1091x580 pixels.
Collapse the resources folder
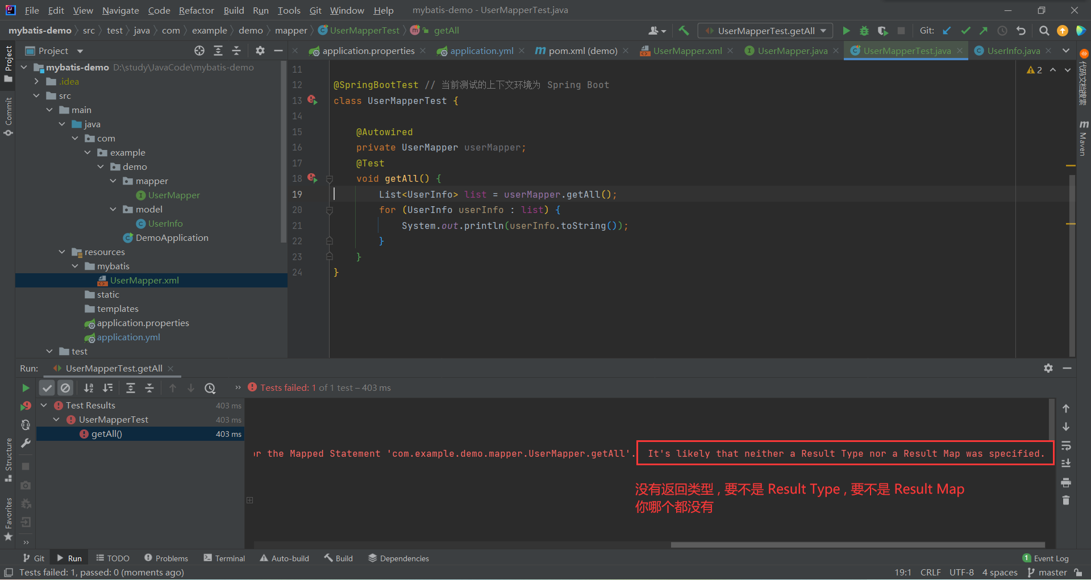(x=62, y=252)
